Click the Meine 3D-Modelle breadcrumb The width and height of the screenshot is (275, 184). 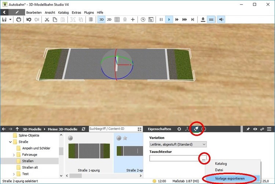63,129
